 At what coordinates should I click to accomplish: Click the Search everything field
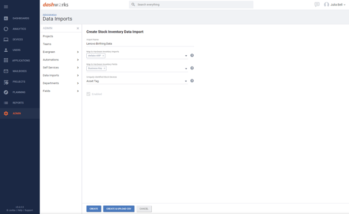click(x=191, y=5)
